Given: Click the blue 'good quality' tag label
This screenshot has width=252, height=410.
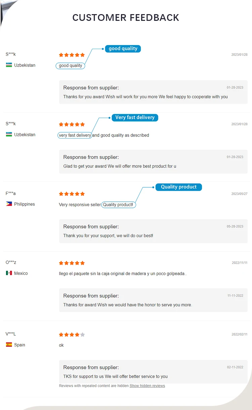Looking at the screenshot, I should coord(123,48).
